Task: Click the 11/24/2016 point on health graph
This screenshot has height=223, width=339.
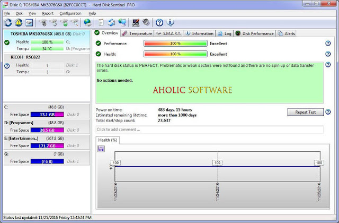Action: [217, 166]
